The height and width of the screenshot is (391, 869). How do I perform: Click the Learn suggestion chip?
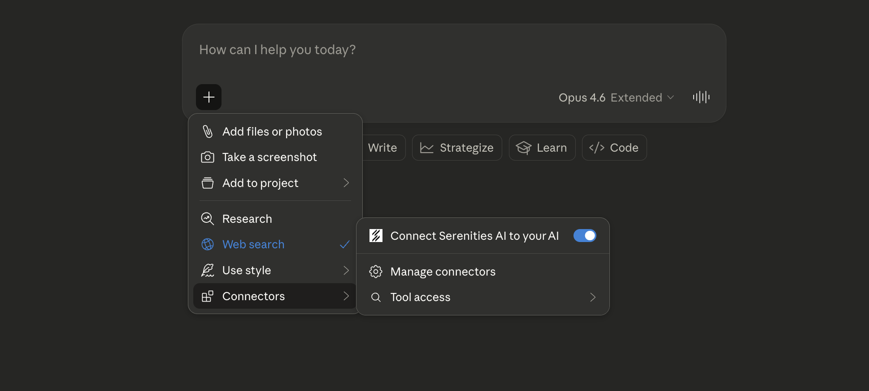point(542,148)
